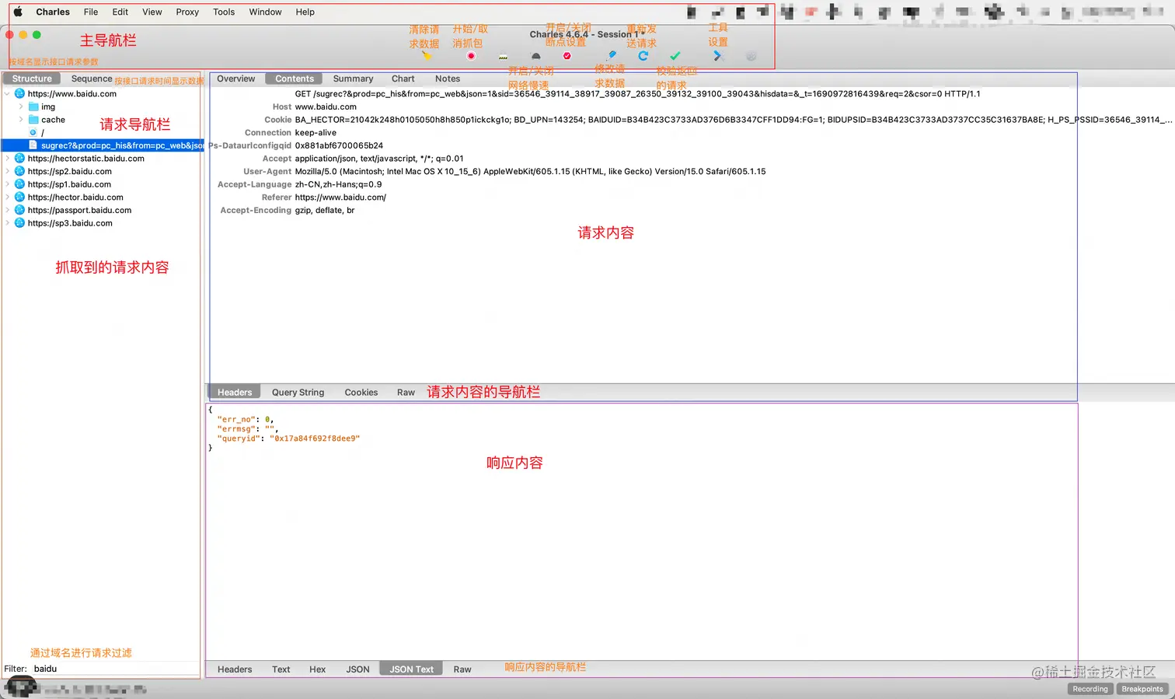Toggle the Breakpoints status button
This screenshot has width=1175, height=699.
(1142, 689)
